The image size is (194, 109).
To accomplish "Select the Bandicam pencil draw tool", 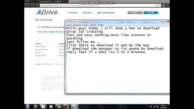I will pyautogui.click(x=61, y=2).
